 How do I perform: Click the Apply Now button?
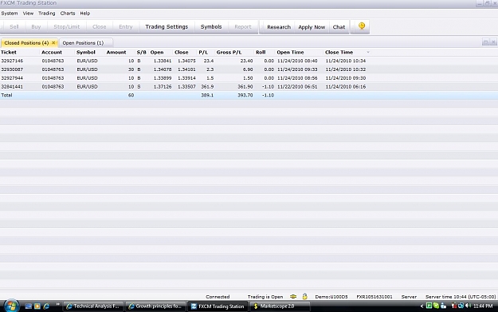coord(312,27)
